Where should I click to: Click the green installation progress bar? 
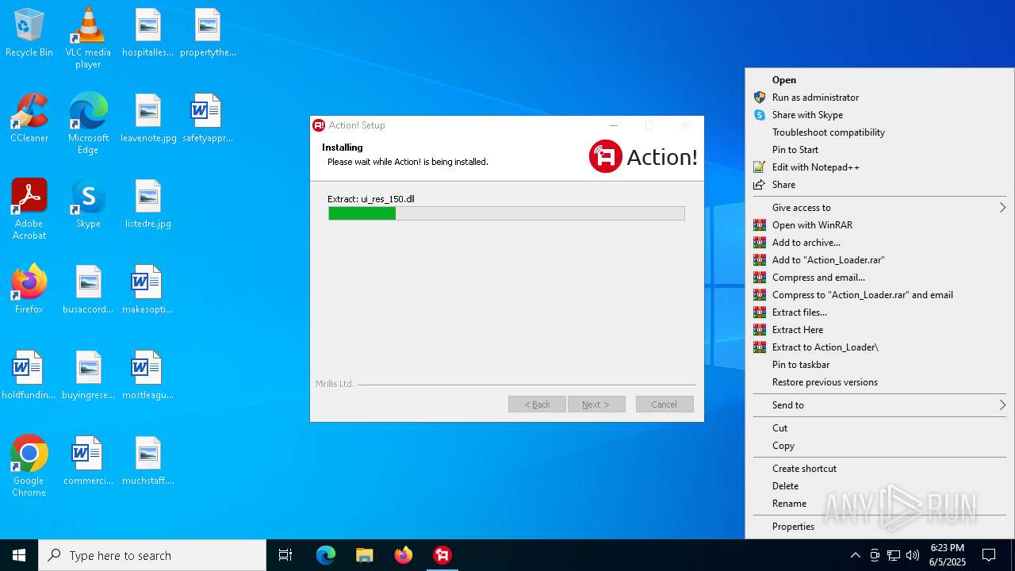tap(507, 213)
